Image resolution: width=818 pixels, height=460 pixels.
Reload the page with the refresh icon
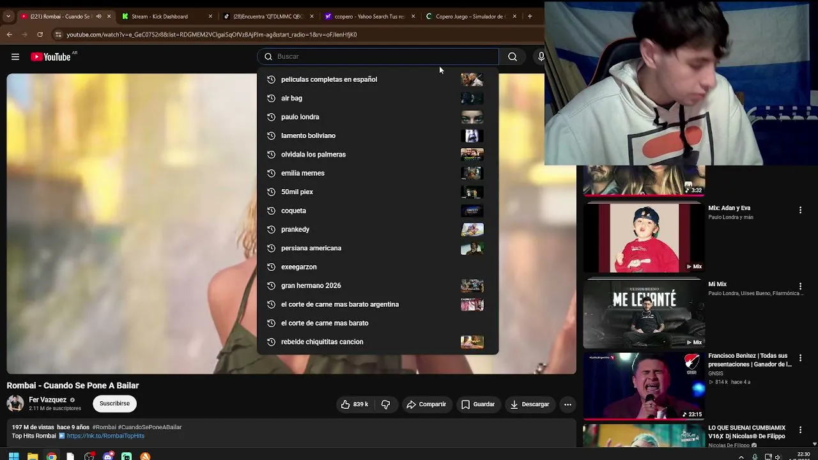[x=40, y=34]
